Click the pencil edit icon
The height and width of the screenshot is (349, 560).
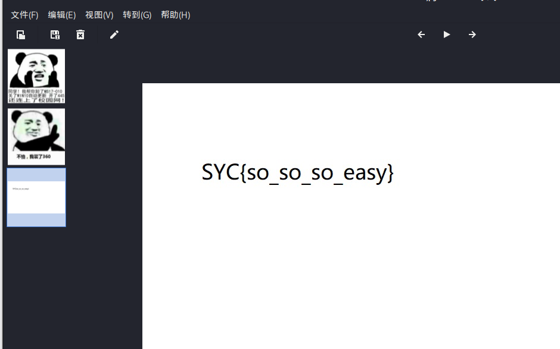(114, 34)
